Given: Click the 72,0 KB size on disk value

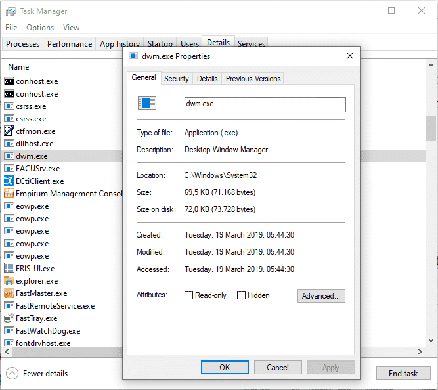Looking at the screenshot, I should point(220,209).
